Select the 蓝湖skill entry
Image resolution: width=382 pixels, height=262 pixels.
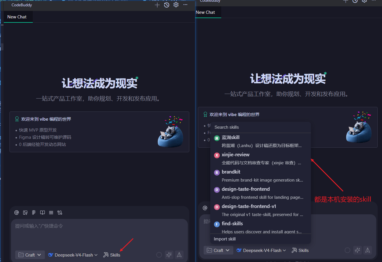click(261, 141)
